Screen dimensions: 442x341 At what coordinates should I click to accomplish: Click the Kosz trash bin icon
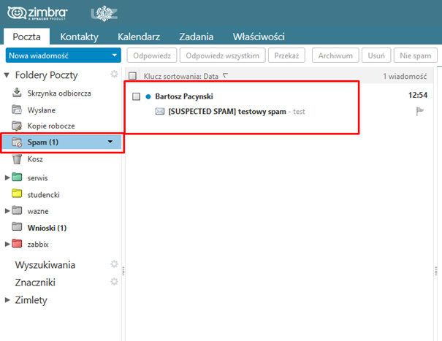(x=18, y=159)
